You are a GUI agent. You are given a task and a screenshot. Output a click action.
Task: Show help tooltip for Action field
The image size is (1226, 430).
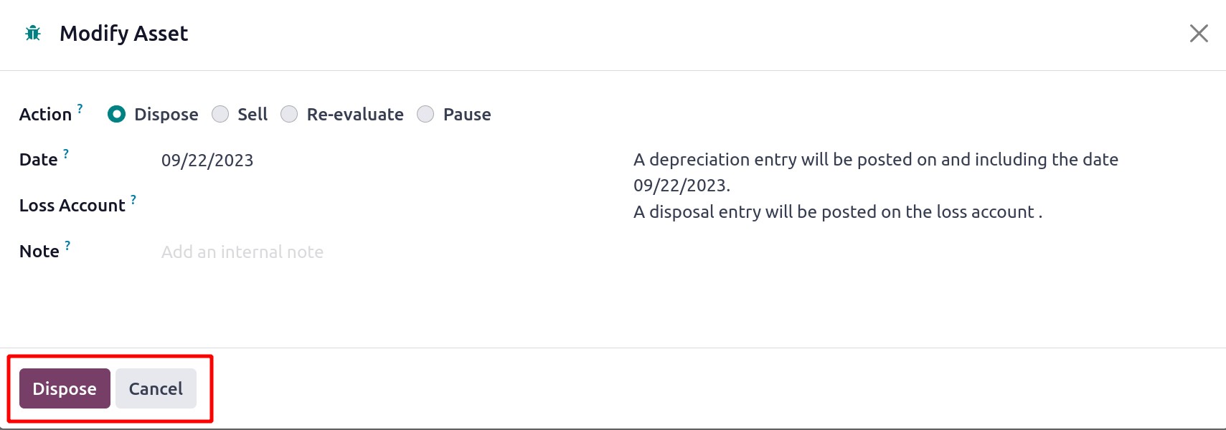click(x=80, y=108)
